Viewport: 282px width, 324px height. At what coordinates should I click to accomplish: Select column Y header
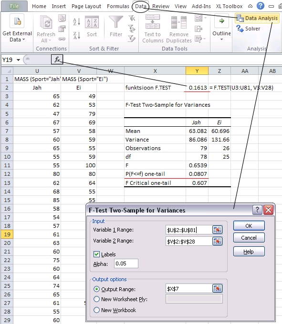click(197, 71)
